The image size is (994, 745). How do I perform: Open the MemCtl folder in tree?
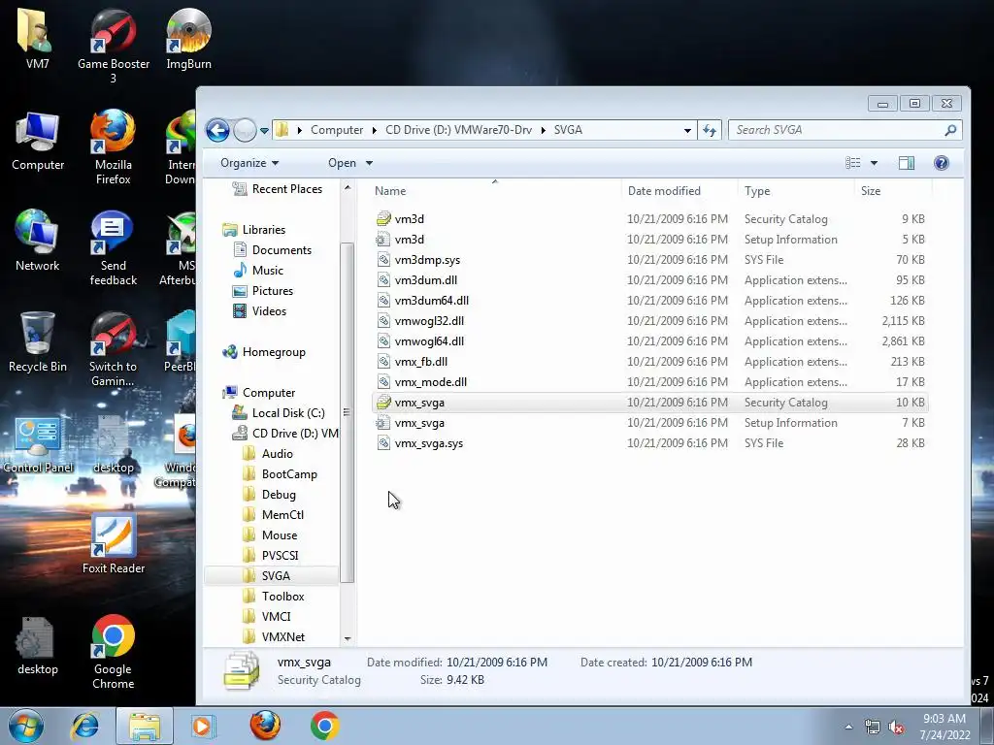[274, 514]
